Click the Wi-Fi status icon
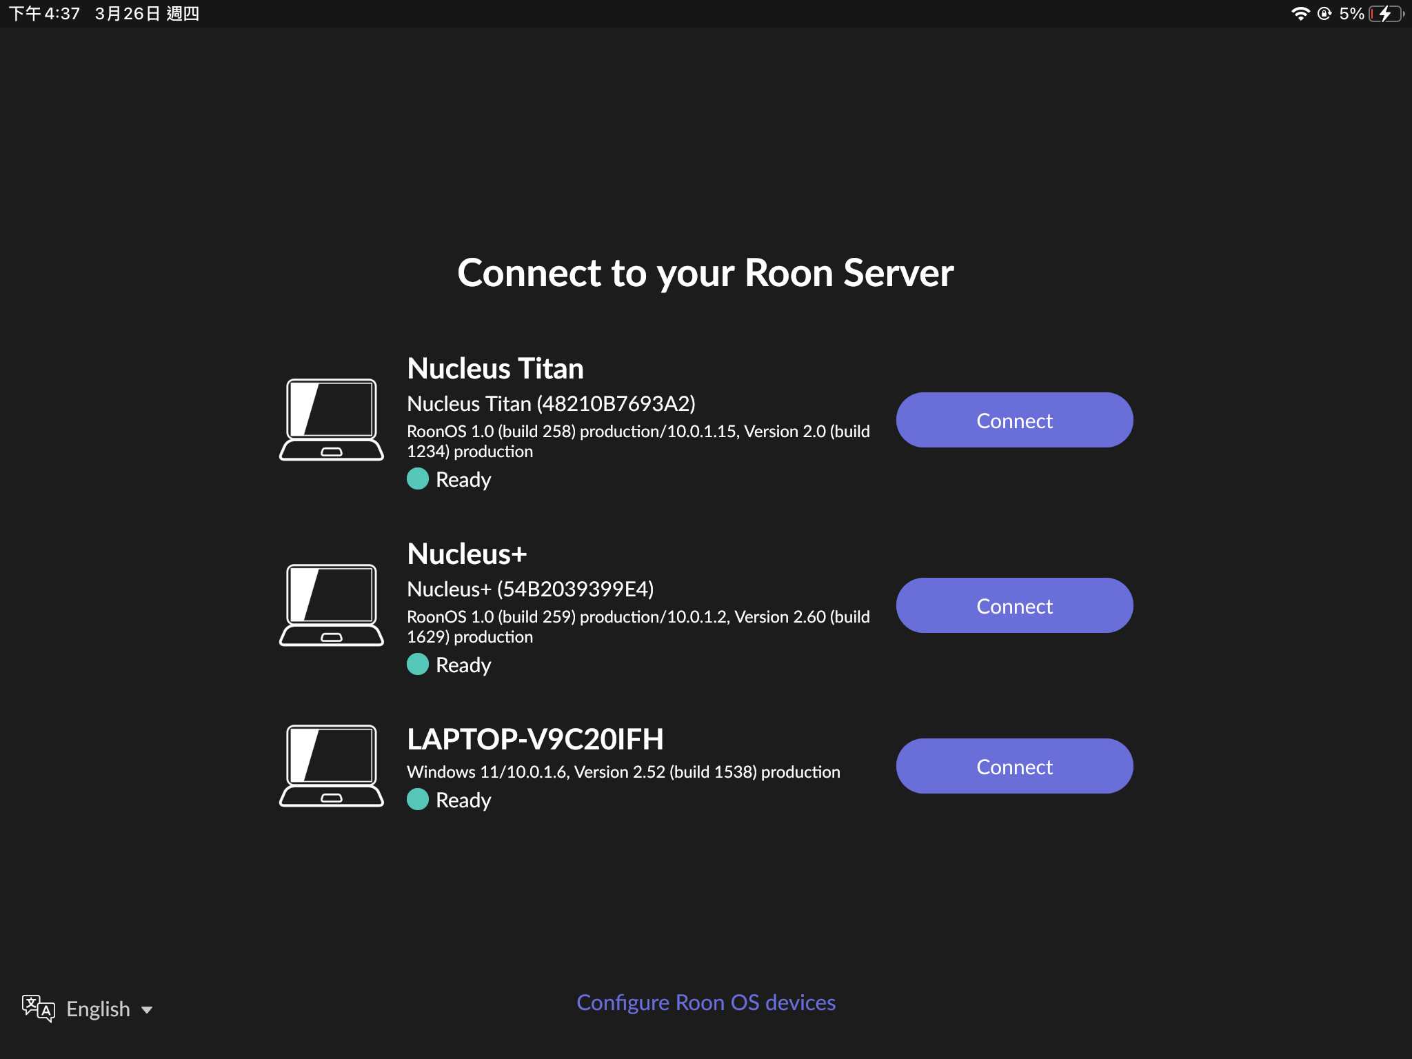The width and height of the screenshot is (1412, 1059). coord(1300,14)
